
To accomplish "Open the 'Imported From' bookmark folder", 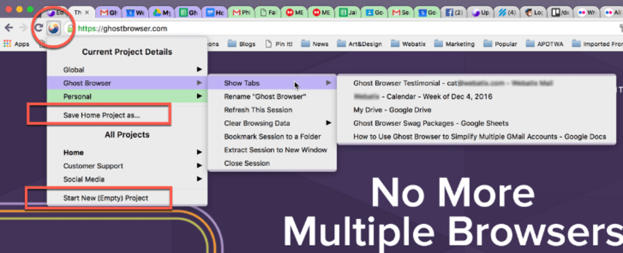I will (x=597, y=44).
